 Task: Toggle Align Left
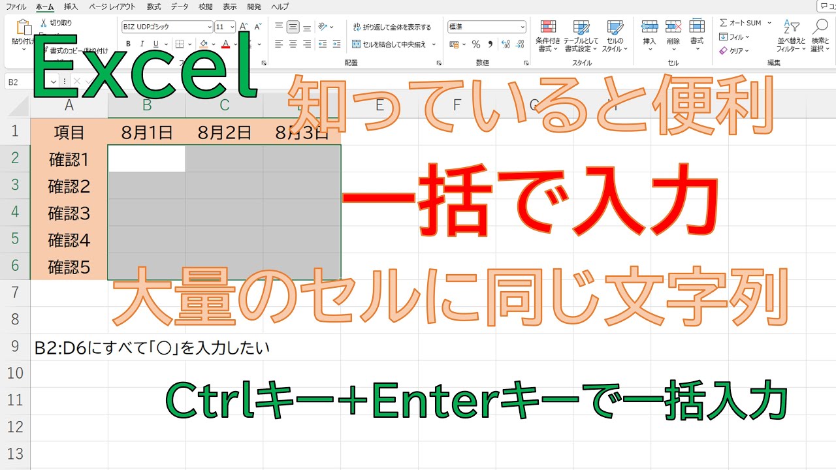(279, 44)
